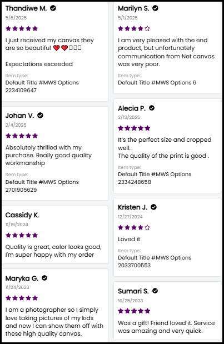Viewport: 224px width, 344px height.
Task: Click 'Loved it' review text
Action: pos(129,239)
